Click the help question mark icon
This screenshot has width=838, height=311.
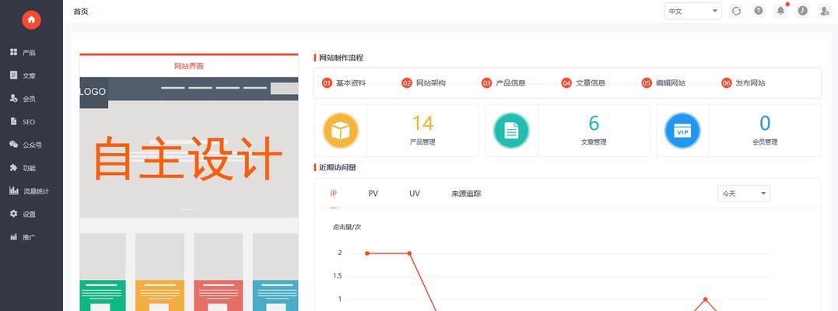(759, 11)
